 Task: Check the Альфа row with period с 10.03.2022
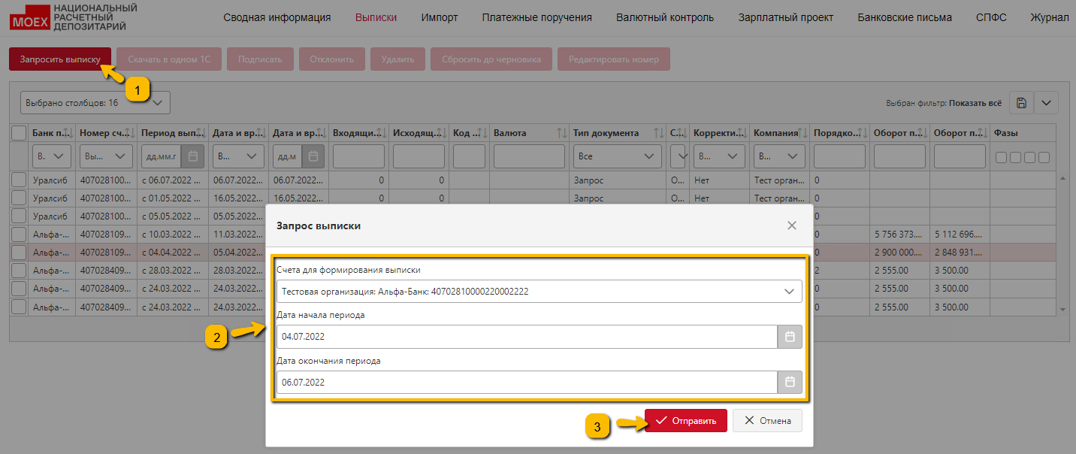(x=19, y=235)
